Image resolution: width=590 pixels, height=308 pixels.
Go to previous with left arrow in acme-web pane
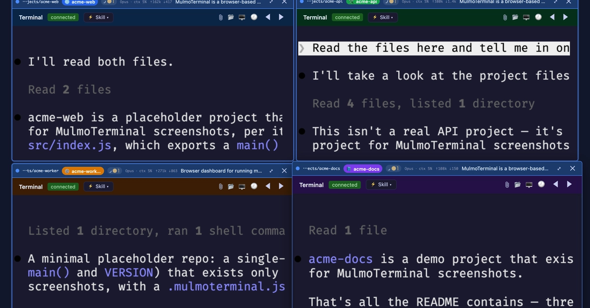coord(268,17)
